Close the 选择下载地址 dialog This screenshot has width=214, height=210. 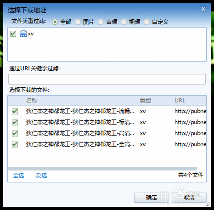[203, 9]
